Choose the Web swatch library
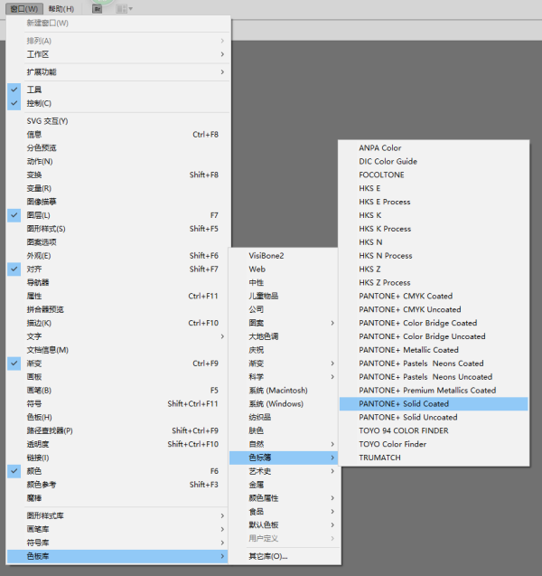542x576 pixels. pos(284,269)
